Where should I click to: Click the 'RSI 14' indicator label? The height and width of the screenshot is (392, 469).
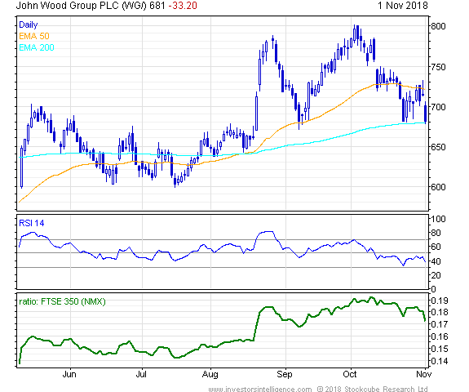(x=32, y=223)
